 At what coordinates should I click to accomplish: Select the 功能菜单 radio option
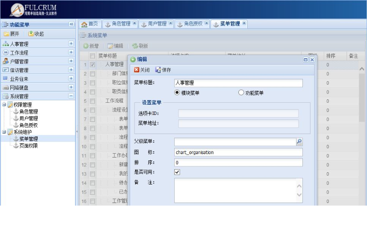pos(241,92)
